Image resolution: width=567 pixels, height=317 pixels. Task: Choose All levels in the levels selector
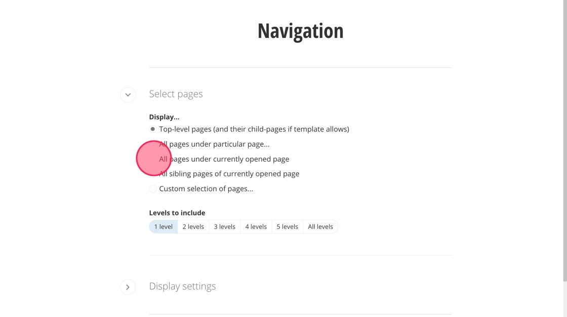320,227
